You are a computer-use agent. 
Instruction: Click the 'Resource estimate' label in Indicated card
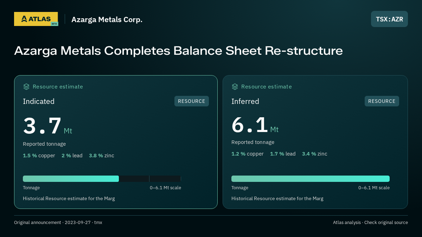click(x=58, y=87)
